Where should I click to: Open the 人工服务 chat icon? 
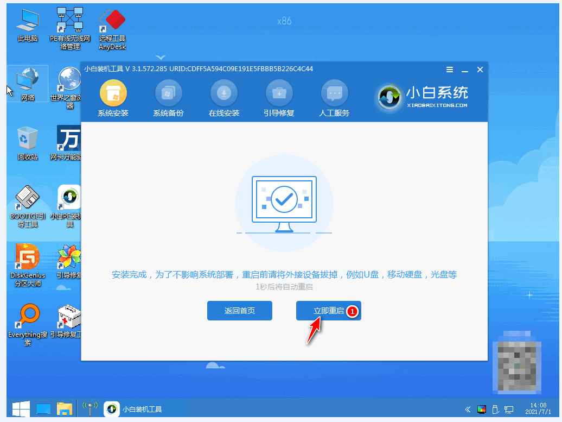point(334,93)
